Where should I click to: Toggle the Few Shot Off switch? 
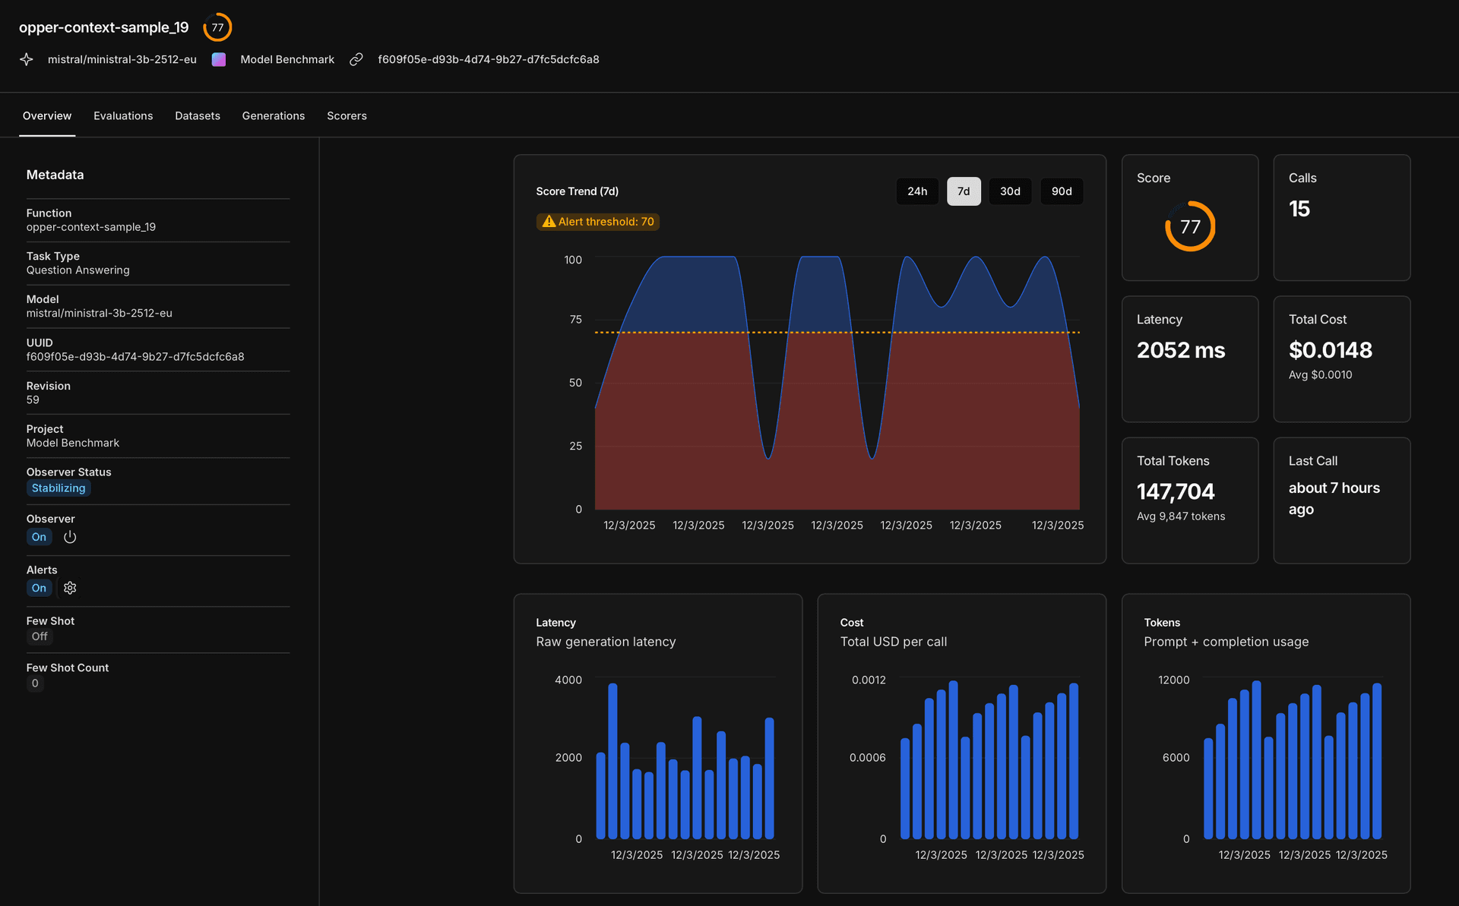(x=40, y=636)
